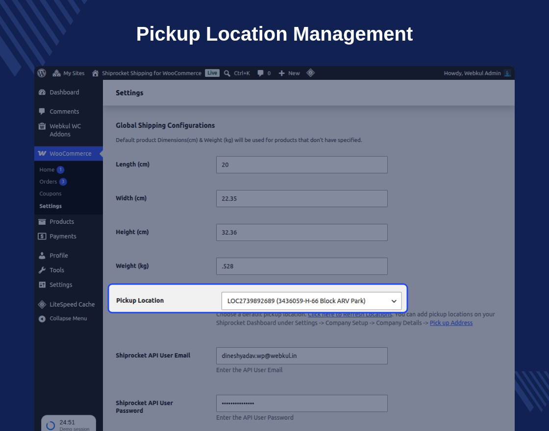Click the site home icon

point(95,73)
